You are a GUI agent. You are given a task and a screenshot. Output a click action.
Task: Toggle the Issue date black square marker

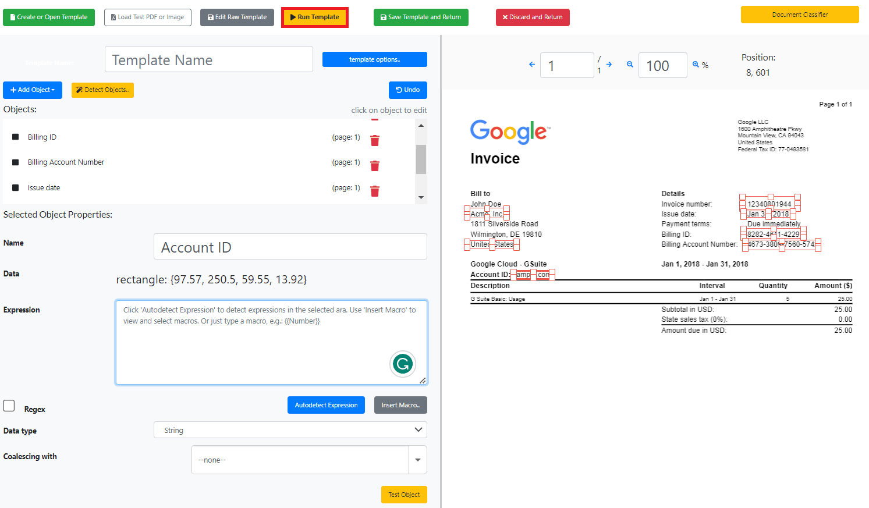(16, 188)
